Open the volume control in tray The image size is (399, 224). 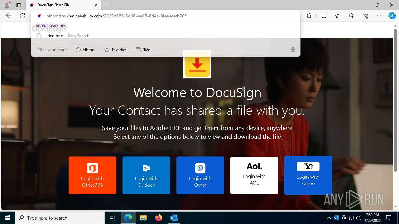click(359, 218)
